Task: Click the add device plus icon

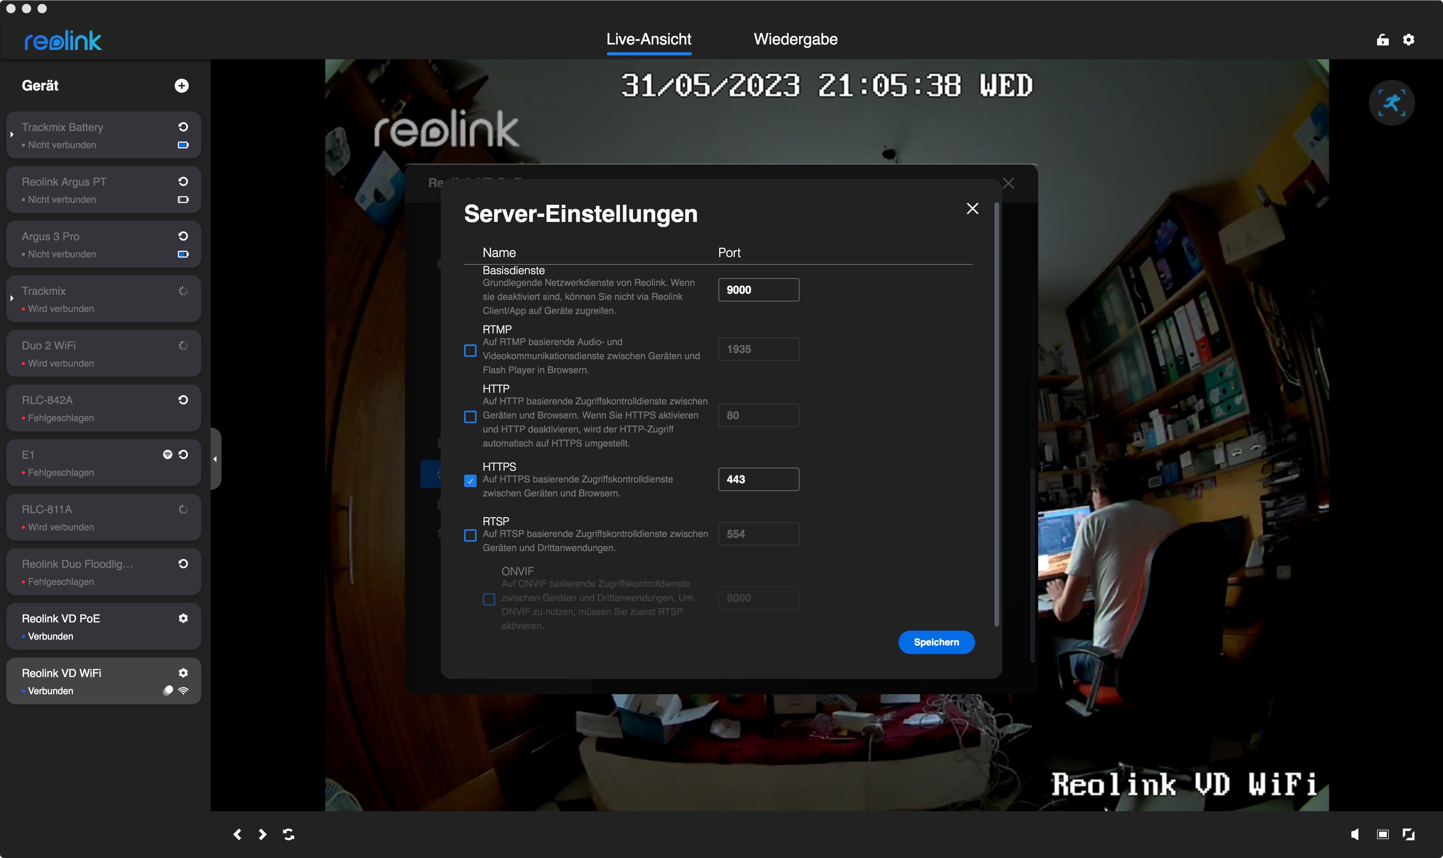Action: (181, 85)
